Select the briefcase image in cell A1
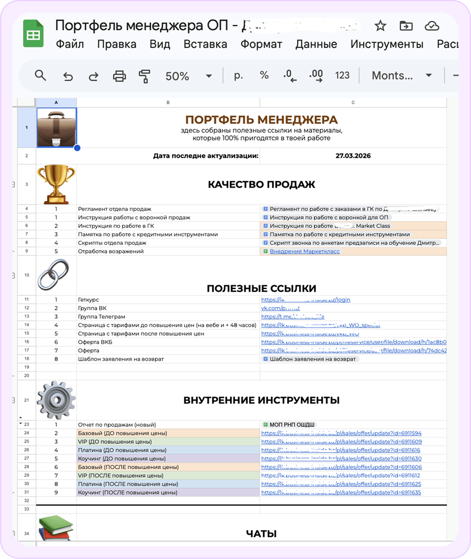 point(57,128)
